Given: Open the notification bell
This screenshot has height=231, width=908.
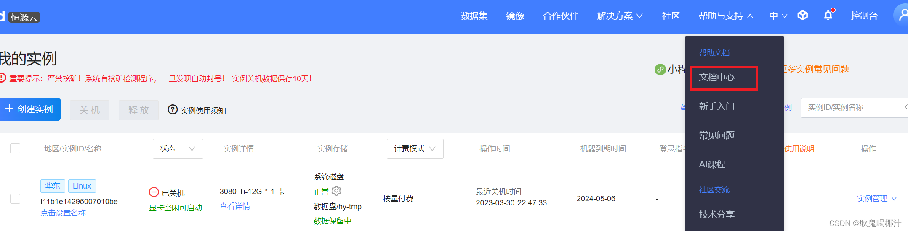Looking at the screenshot, I should [828, 16].
